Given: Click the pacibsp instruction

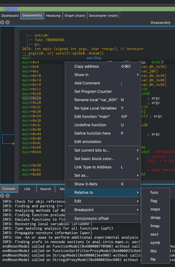Looking at the screenshot, I should click(94, 58).
